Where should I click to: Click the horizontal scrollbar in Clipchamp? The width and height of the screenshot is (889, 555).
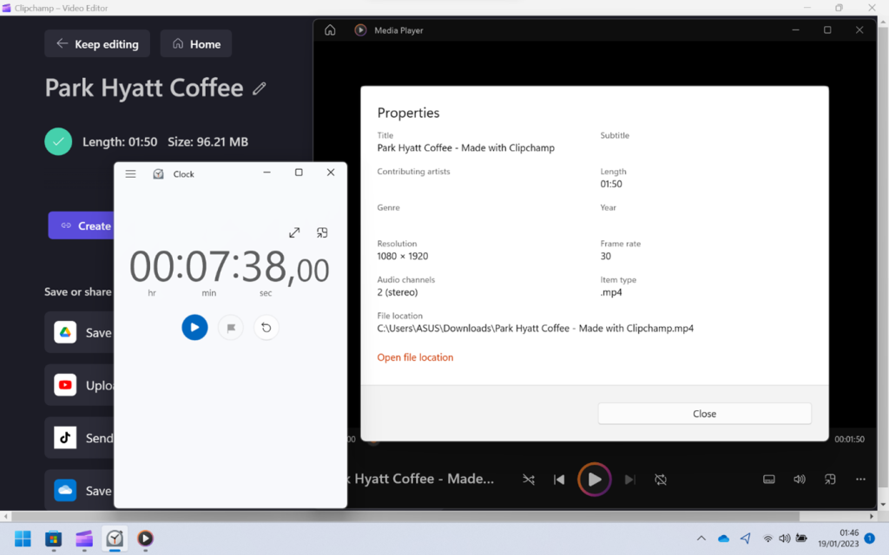pyautogui.click(x=405, y=517)
